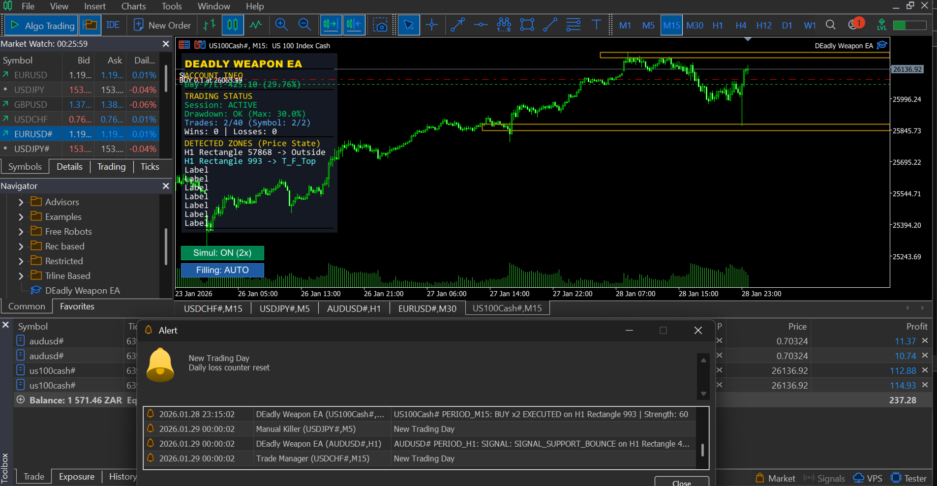This screenshot has width=937, height=486.
Task: Select the GBPUSD row in Market Watch
Action: [79, 105]
